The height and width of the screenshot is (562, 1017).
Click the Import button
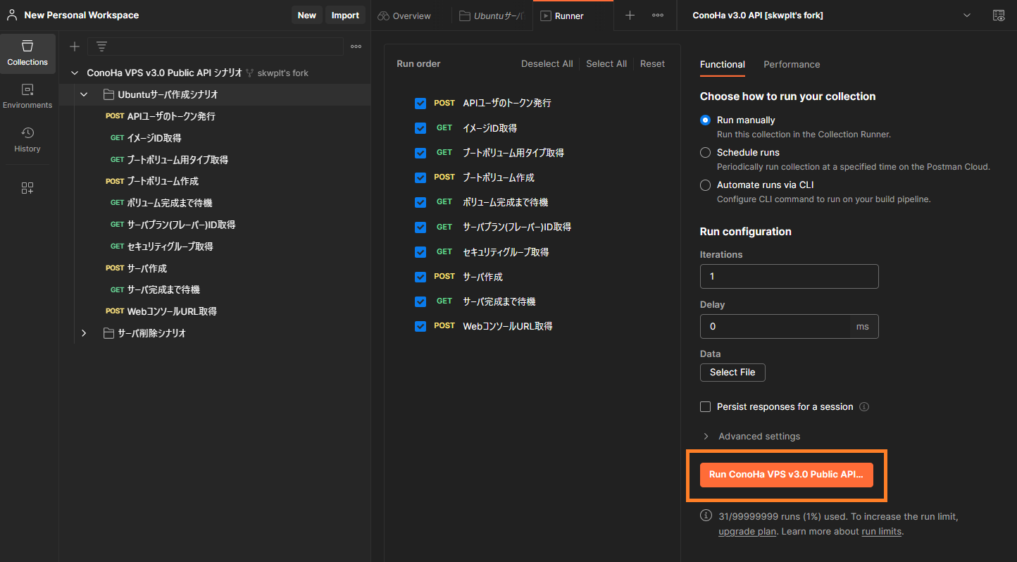tap(345, 15)
